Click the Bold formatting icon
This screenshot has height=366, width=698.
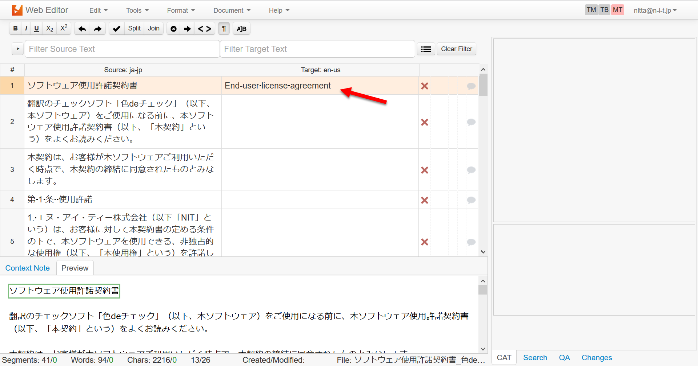(15, 28)
